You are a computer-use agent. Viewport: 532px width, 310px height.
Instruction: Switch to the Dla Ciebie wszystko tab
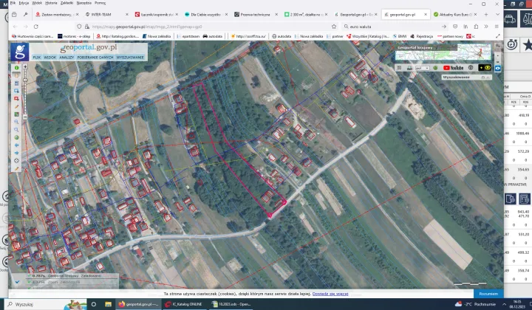pyautogui.click(x=205, y=15)
